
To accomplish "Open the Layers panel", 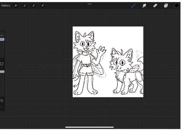I will point(166,6).
